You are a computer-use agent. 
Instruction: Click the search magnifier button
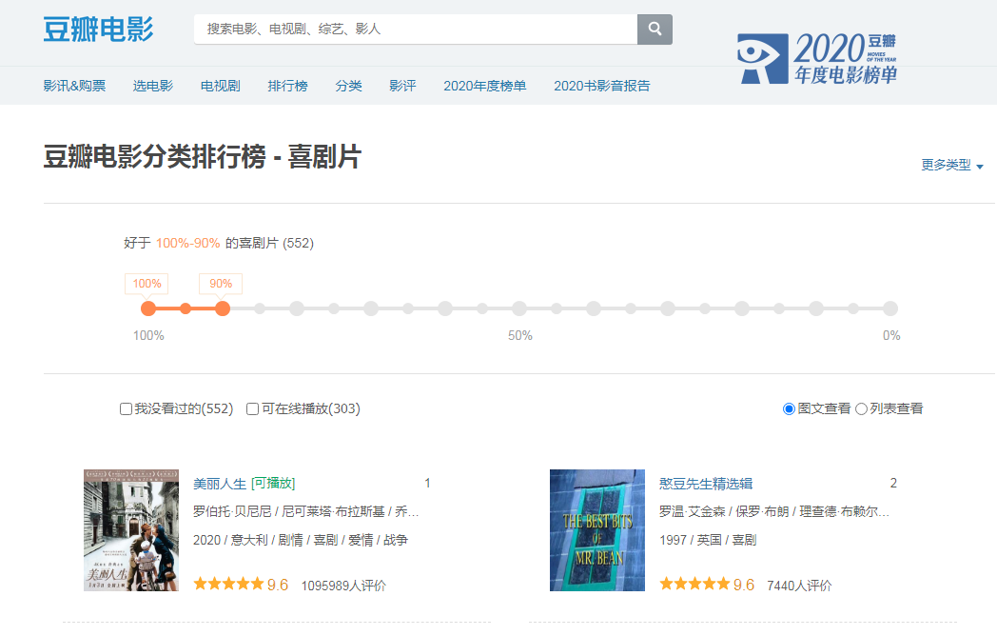[x=655, y=30]
